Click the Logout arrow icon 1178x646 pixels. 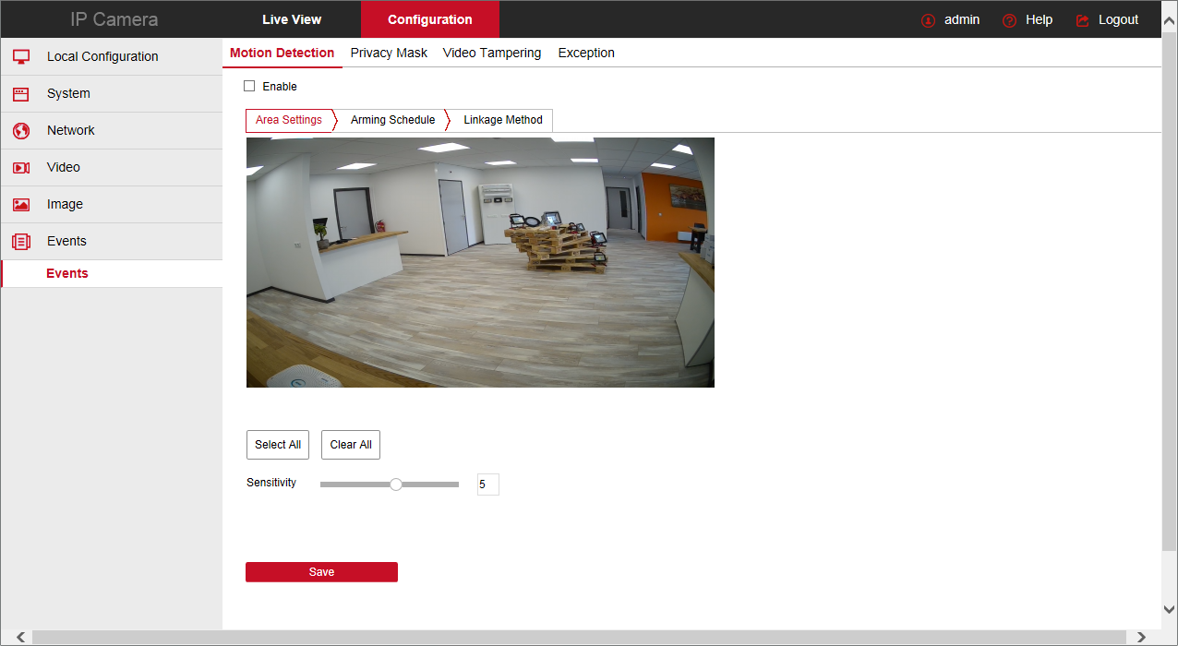(x=1083, y=20)
